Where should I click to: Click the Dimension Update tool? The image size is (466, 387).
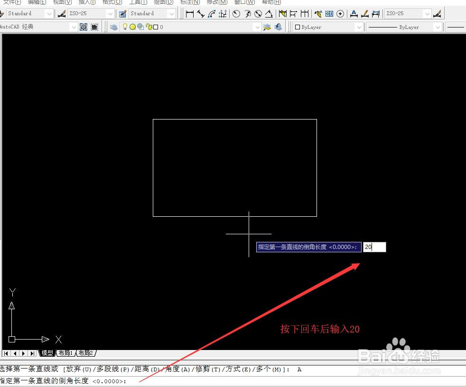[376, 14]
